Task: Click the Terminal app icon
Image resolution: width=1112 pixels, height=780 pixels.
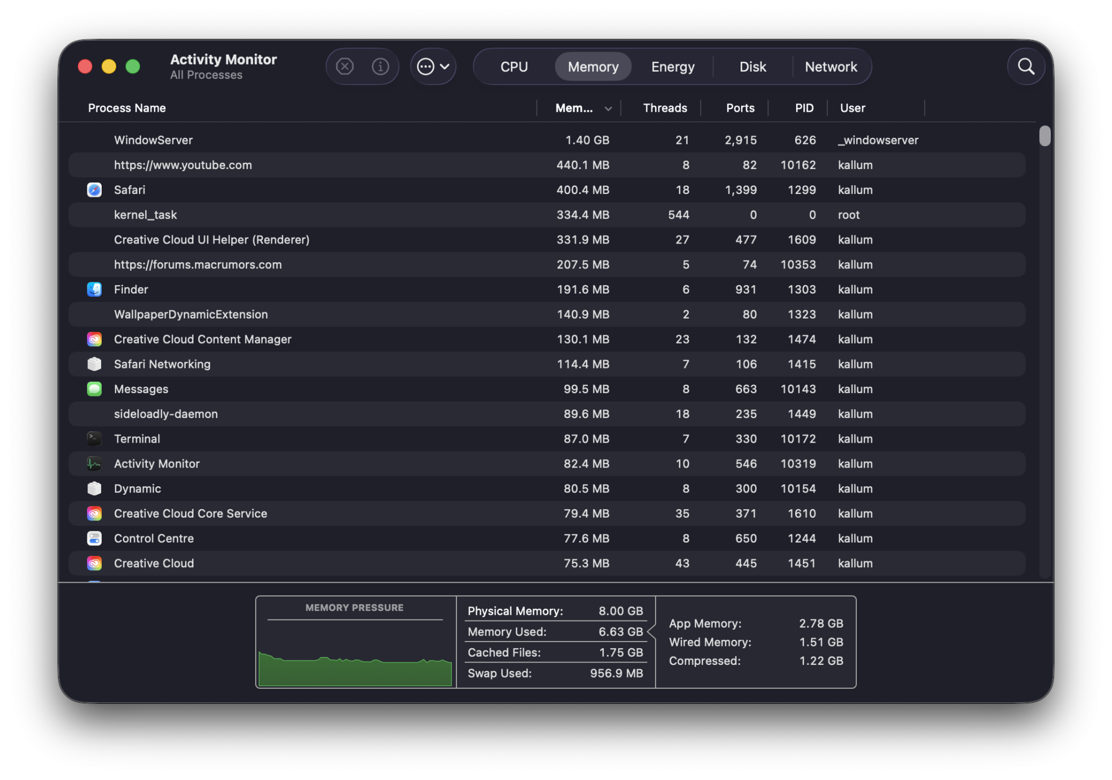Action: (95, 439)
